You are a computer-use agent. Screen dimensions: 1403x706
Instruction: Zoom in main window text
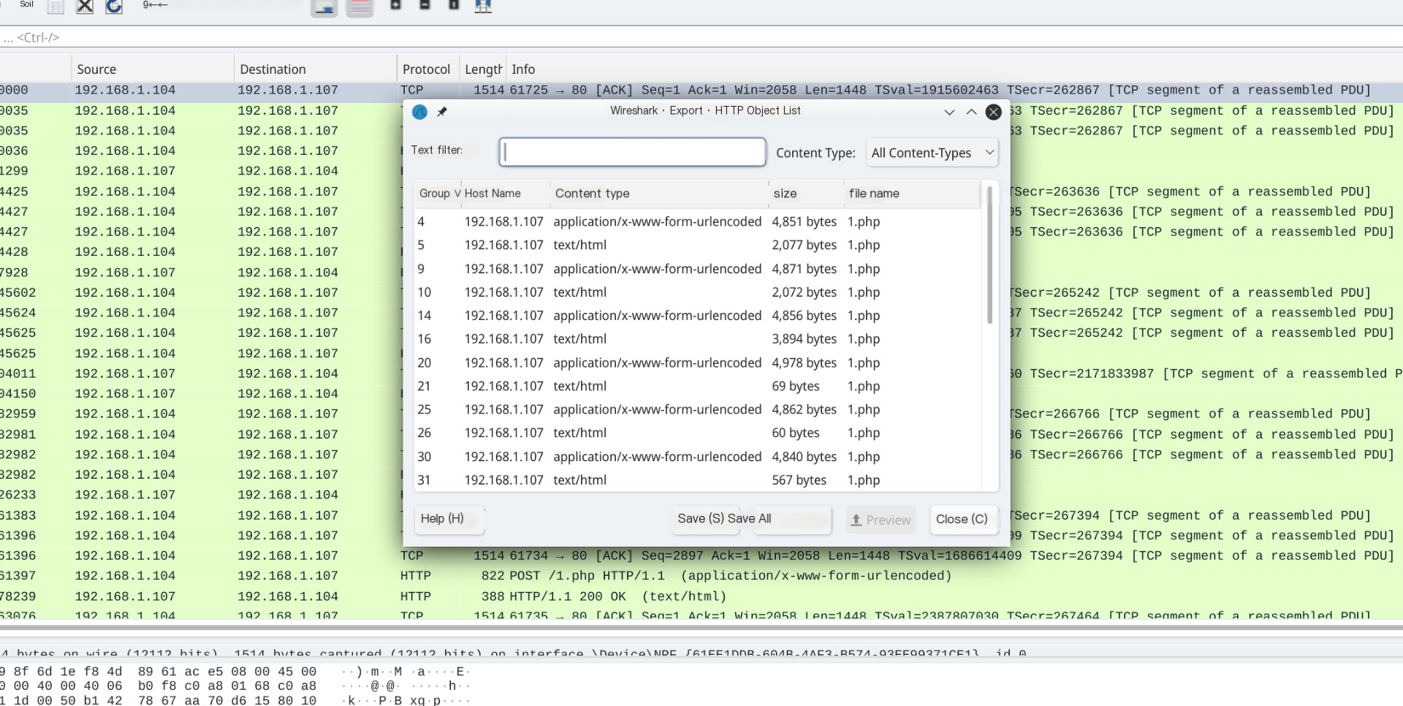point(395,6)
